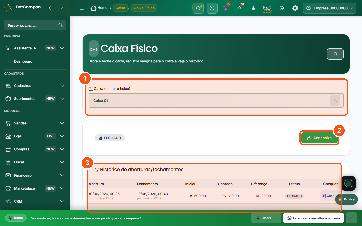Expand the Compras chevron
The width and height of the screenshot is (362, 226).
pyautogui.click(x=62, y=149)
